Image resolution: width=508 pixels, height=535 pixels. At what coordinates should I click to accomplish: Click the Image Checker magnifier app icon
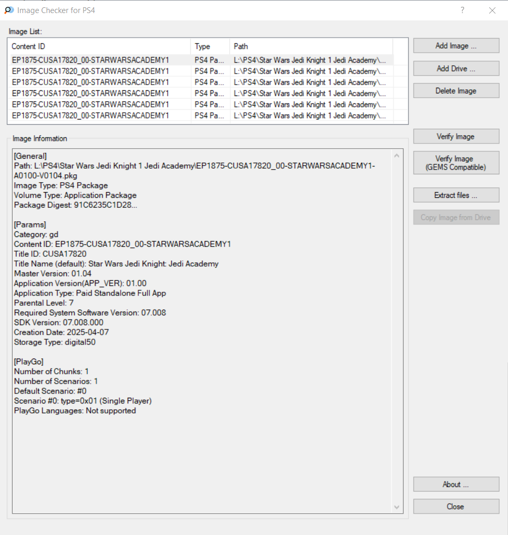tap(9, 10)
